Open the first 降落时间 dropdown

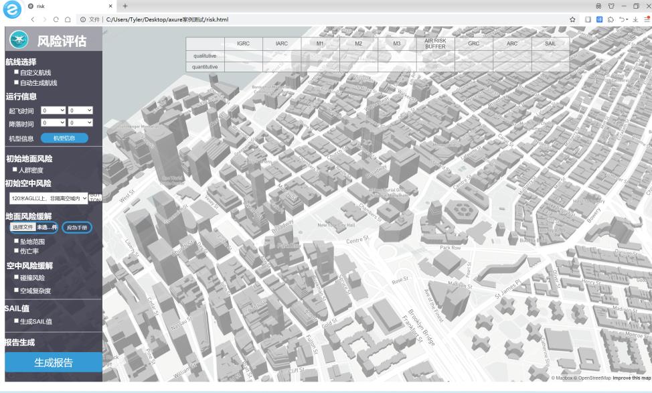point(54,123)
